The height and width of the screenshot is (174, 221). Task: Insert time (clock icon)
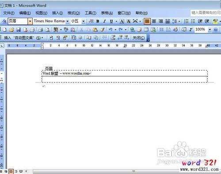[80, 38]
